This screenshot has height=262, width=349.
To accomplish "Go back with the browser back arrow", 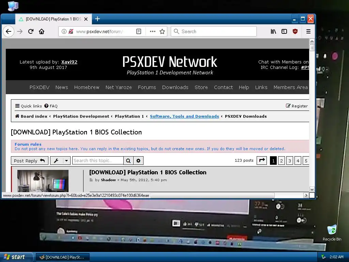I will (x=9, y=31).
